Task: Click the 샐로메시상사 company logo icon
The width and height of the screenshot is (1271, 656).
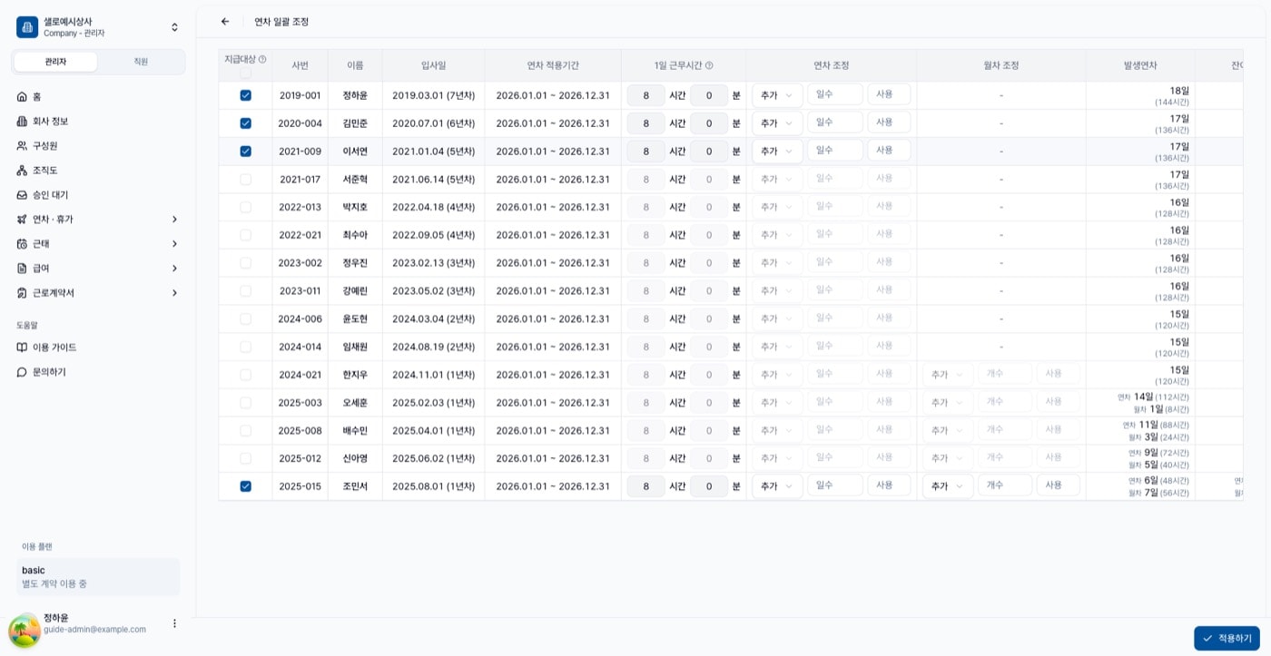Action: point(27,27)
